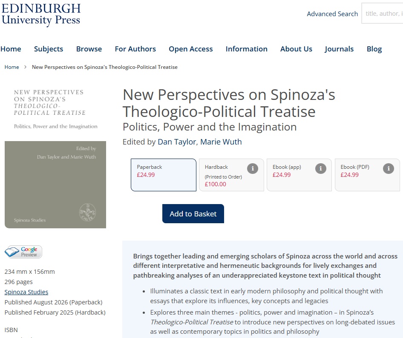Go to the Open Access section
This screenshot has width=403, height=338.
click(191, 49)
